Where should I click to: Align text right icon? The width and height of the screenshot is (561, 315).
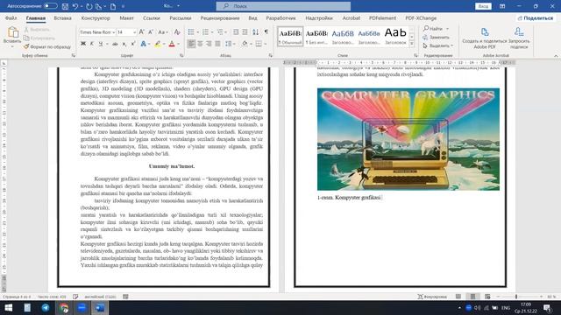click(x=209, y=44)
